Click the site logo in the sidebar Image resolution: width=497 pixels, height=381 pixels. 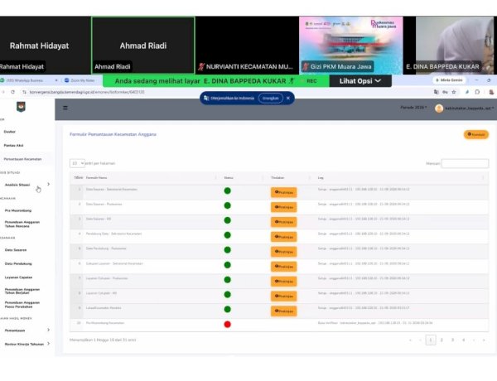click(x=21, y=107)
